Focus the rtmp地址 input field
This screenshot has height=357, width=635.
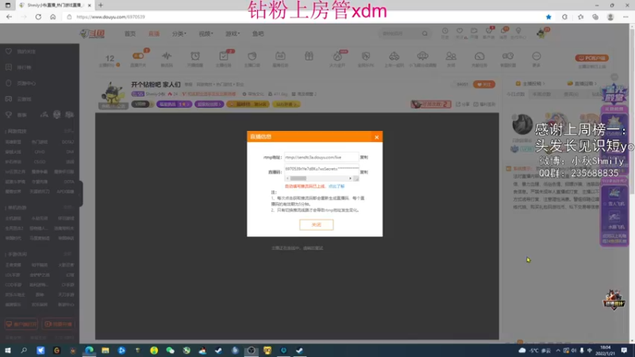click(321, 157)
